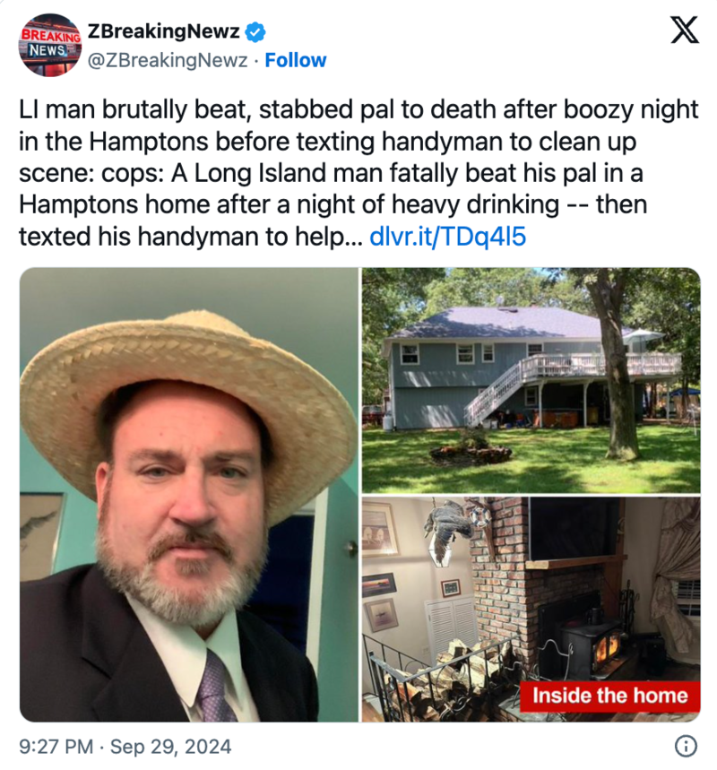
Task: Visit the @ZBreakingNewz handle
Action: [x=168, y=60]
